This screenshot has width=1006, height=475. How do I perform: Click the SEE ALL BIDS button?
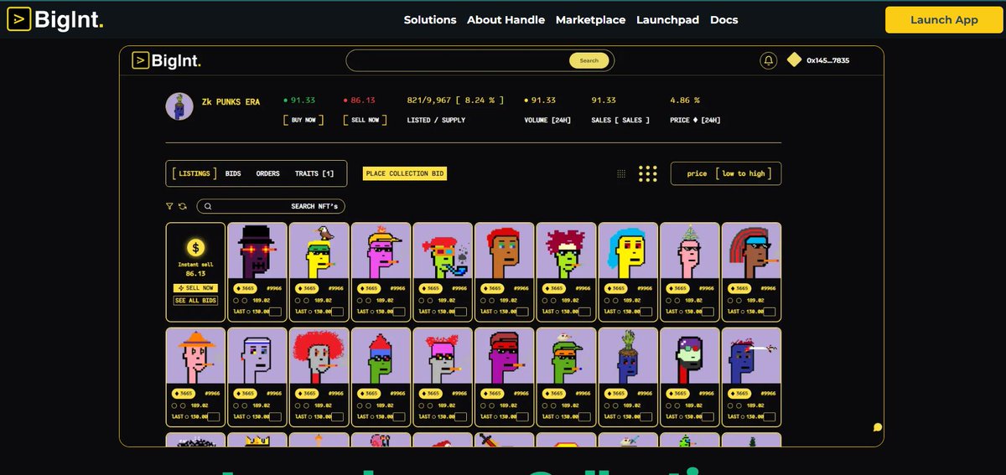(195, 300)
